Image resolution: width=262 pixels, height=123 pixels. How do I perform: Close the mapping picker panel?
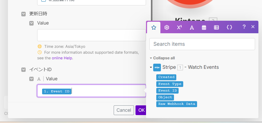point(253,27)
